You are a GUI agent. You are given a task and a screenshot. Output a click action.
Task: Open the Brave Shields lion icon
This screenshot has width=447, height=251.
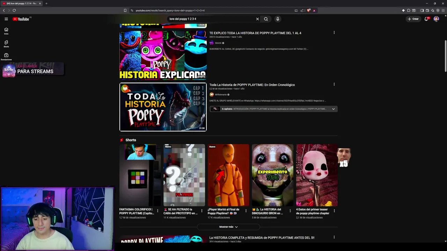[309, 10]
